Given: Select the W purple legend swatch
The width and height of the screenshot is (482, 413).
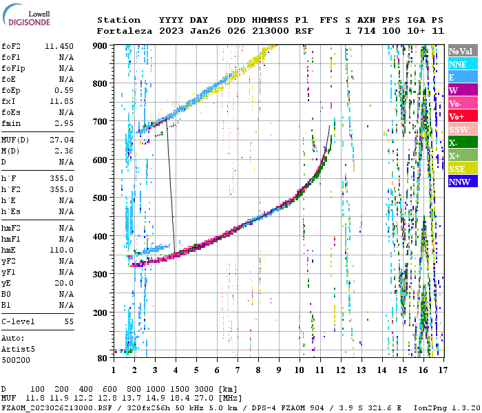Looking at the screenshot, I should click(463, 90).
